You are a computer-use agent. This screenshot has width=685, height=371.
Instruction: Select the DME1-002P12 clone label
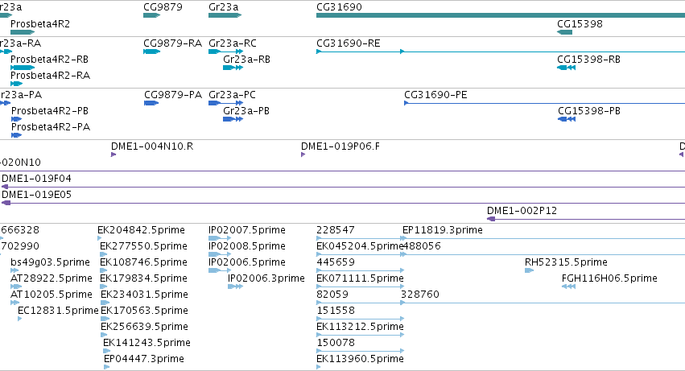tap(522, 211)
